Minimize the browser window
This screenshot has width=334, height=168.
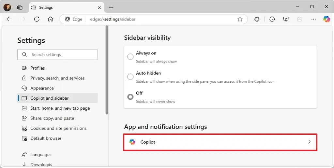[297, 7]
